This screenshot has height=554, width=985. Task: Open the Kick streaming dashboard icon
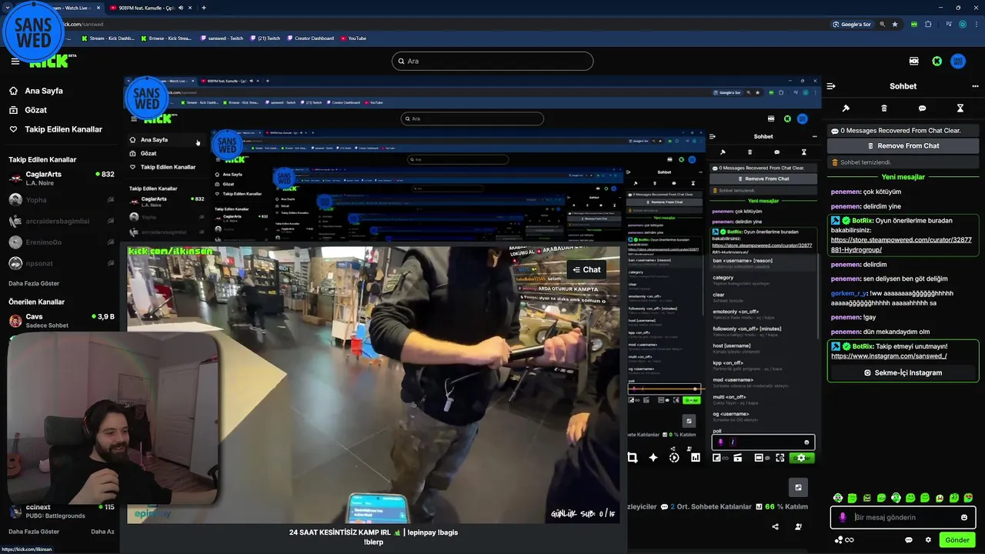click(x=914, y=61)
